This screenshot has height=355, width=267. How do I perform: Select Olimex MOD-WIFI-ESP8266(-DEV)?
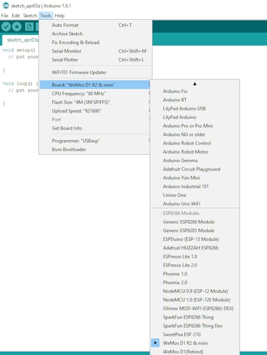(195, 308)
